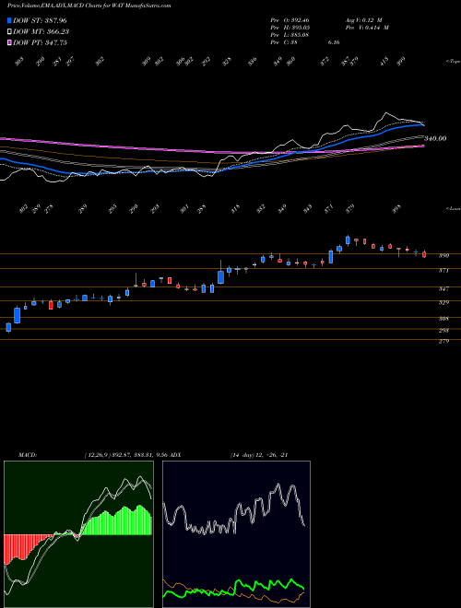This screenshot has width=461, height=608.
Task: Click the chart title mentioning MunafaSutra.com
Action: (x=89, y=6)
